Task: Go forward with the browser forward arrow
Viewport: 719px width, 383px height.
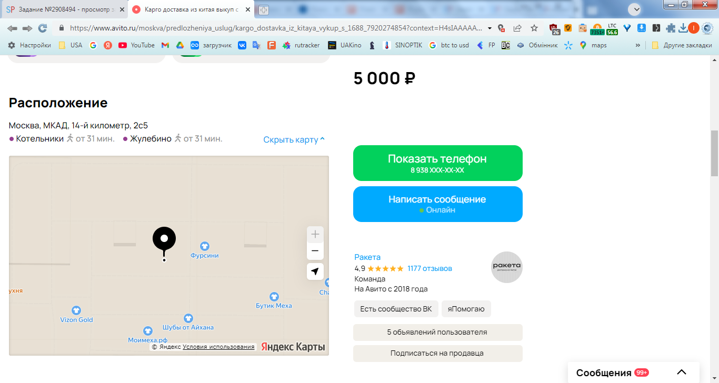Action: pos(27,28)
